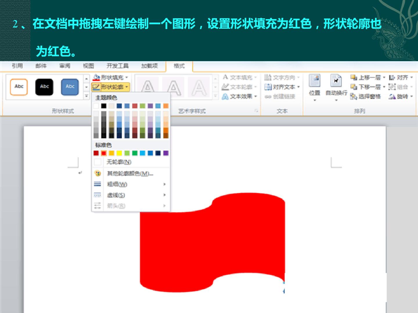Switch to the 开发工具 tab
The image size is (418, 313).
tap(118, 66)
